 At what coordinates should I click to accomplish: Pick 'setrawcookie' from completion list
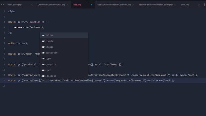click(64, 53)
